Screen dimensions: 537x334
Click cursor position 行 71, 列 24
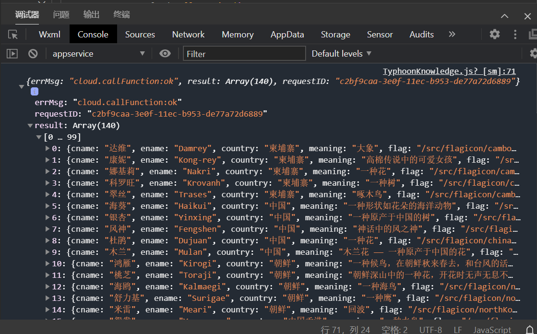coord(345,330)
